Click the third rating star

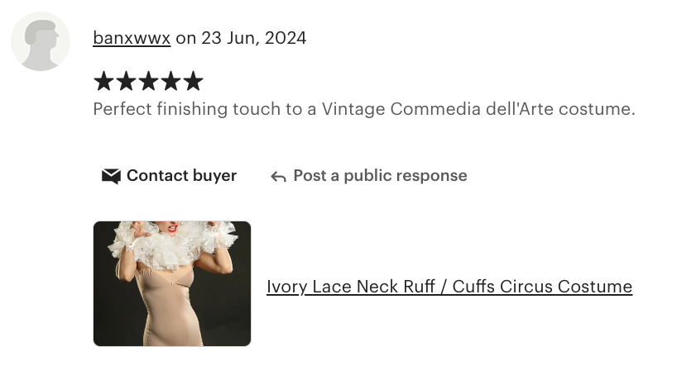pyautogui.click(x=148, y=81)
